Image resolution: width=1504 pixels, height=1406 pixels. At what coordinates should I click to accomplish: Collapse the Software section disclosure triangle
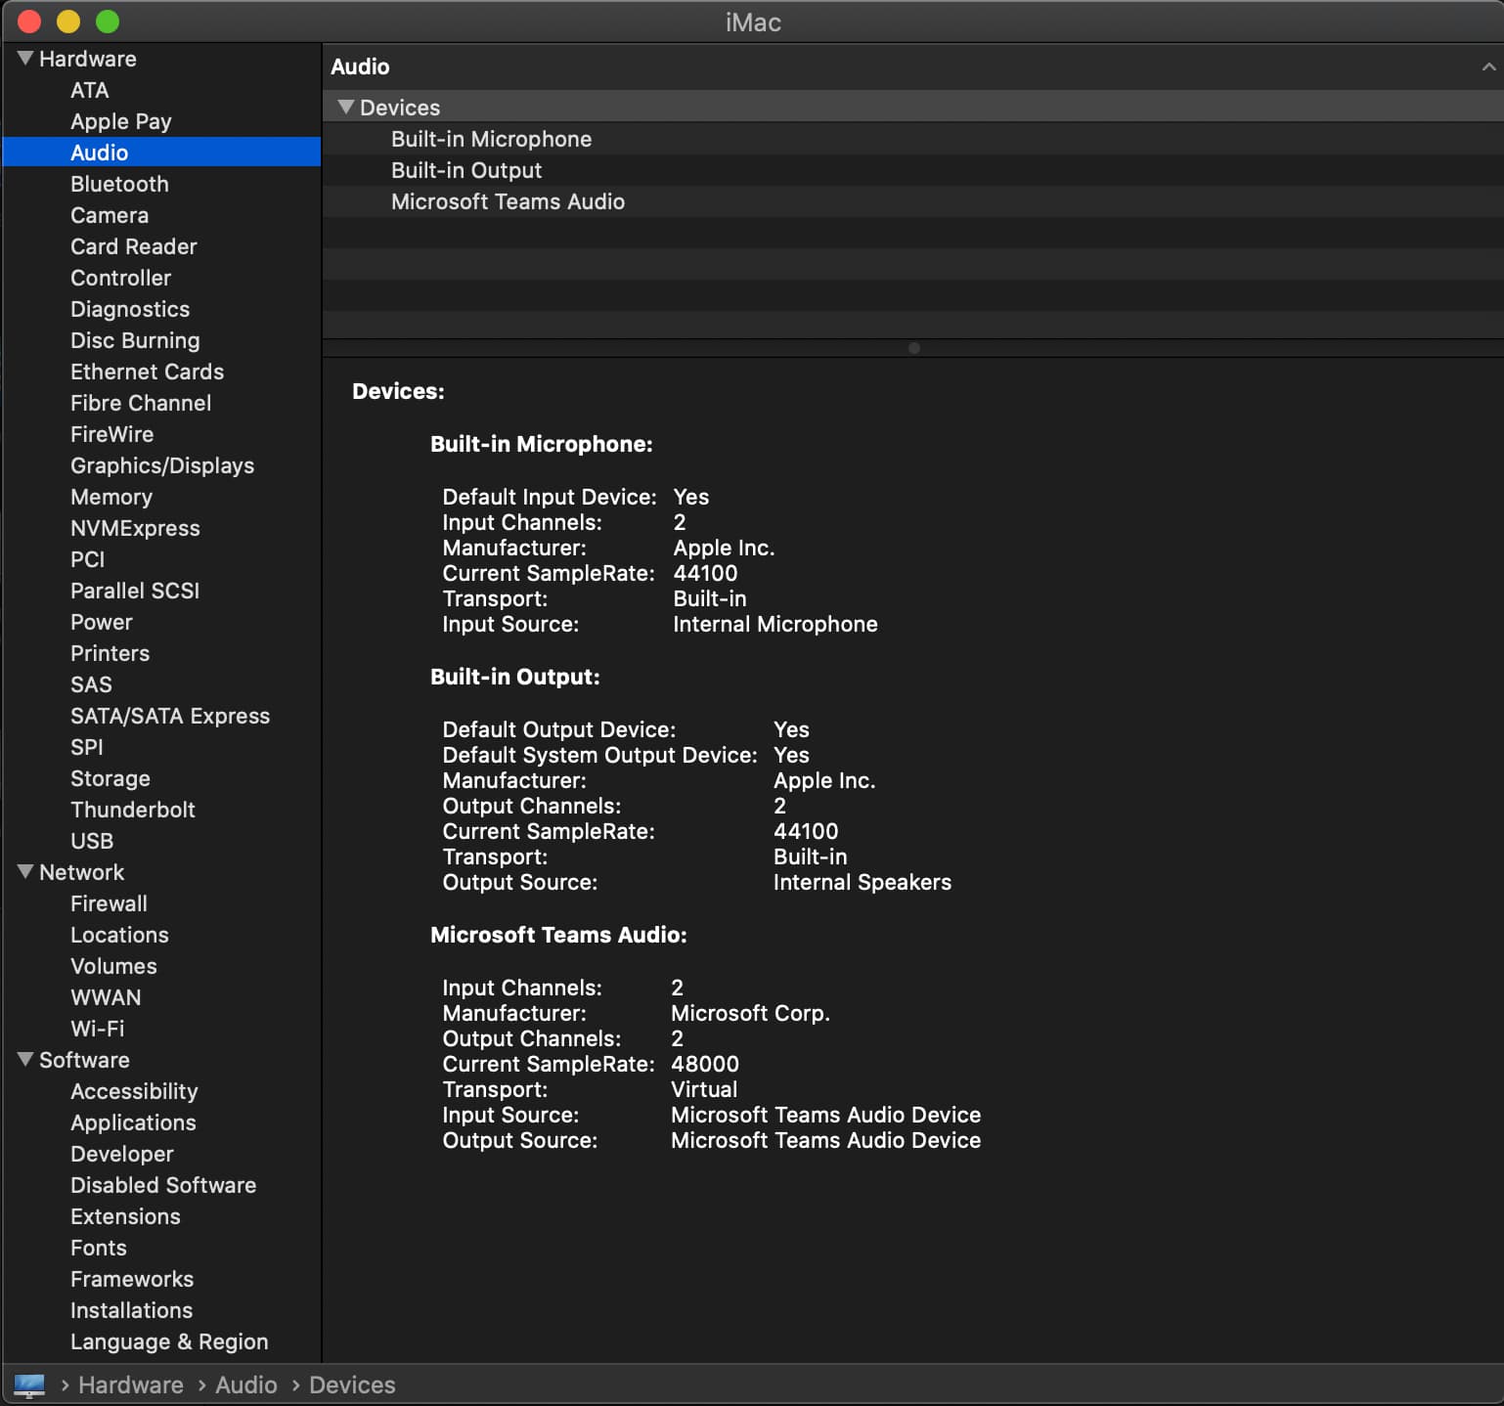click(x=25, y=1060)
